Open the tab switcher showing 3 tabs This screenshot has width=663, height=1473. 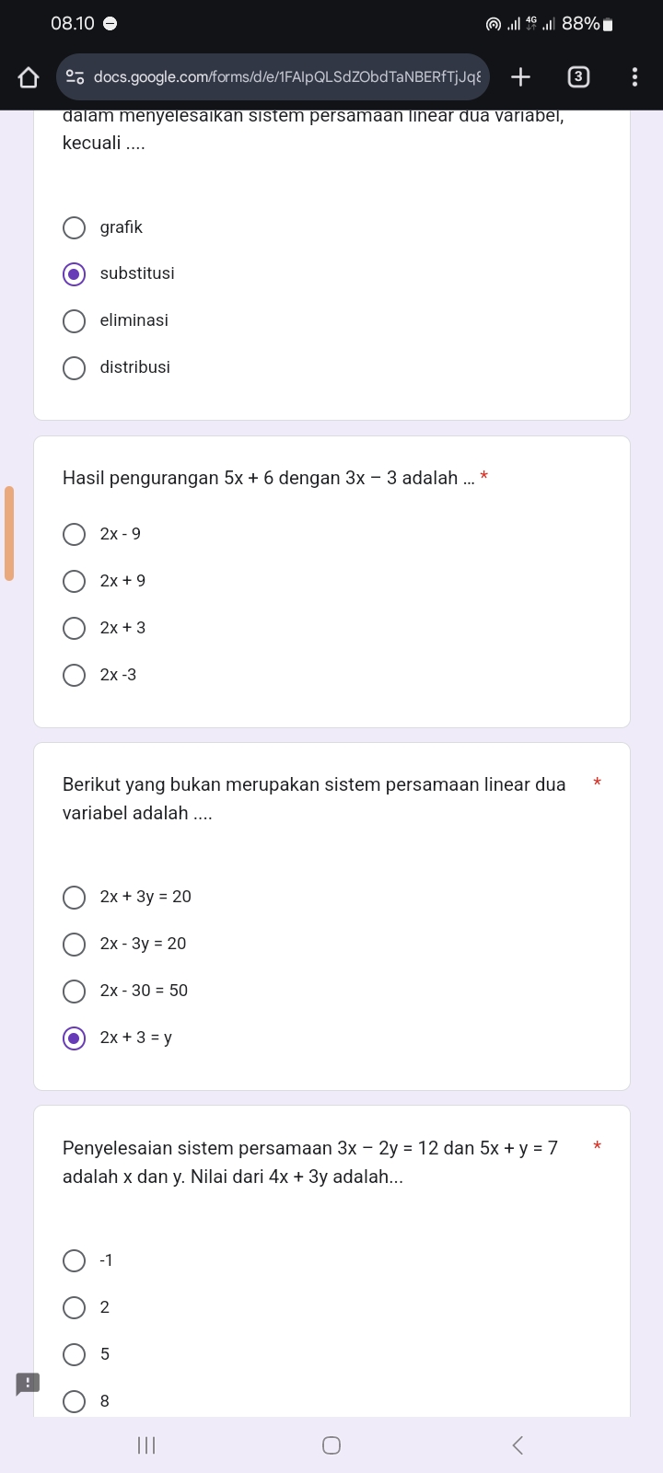[x=578, y=77]
